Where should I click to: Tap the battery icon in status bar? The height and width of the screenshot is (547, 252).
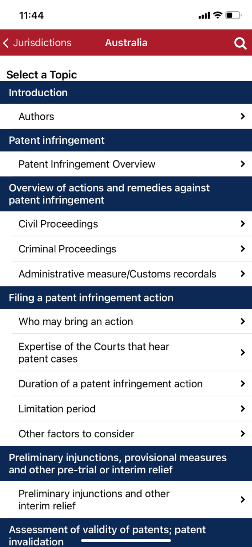tap(233, 15)
